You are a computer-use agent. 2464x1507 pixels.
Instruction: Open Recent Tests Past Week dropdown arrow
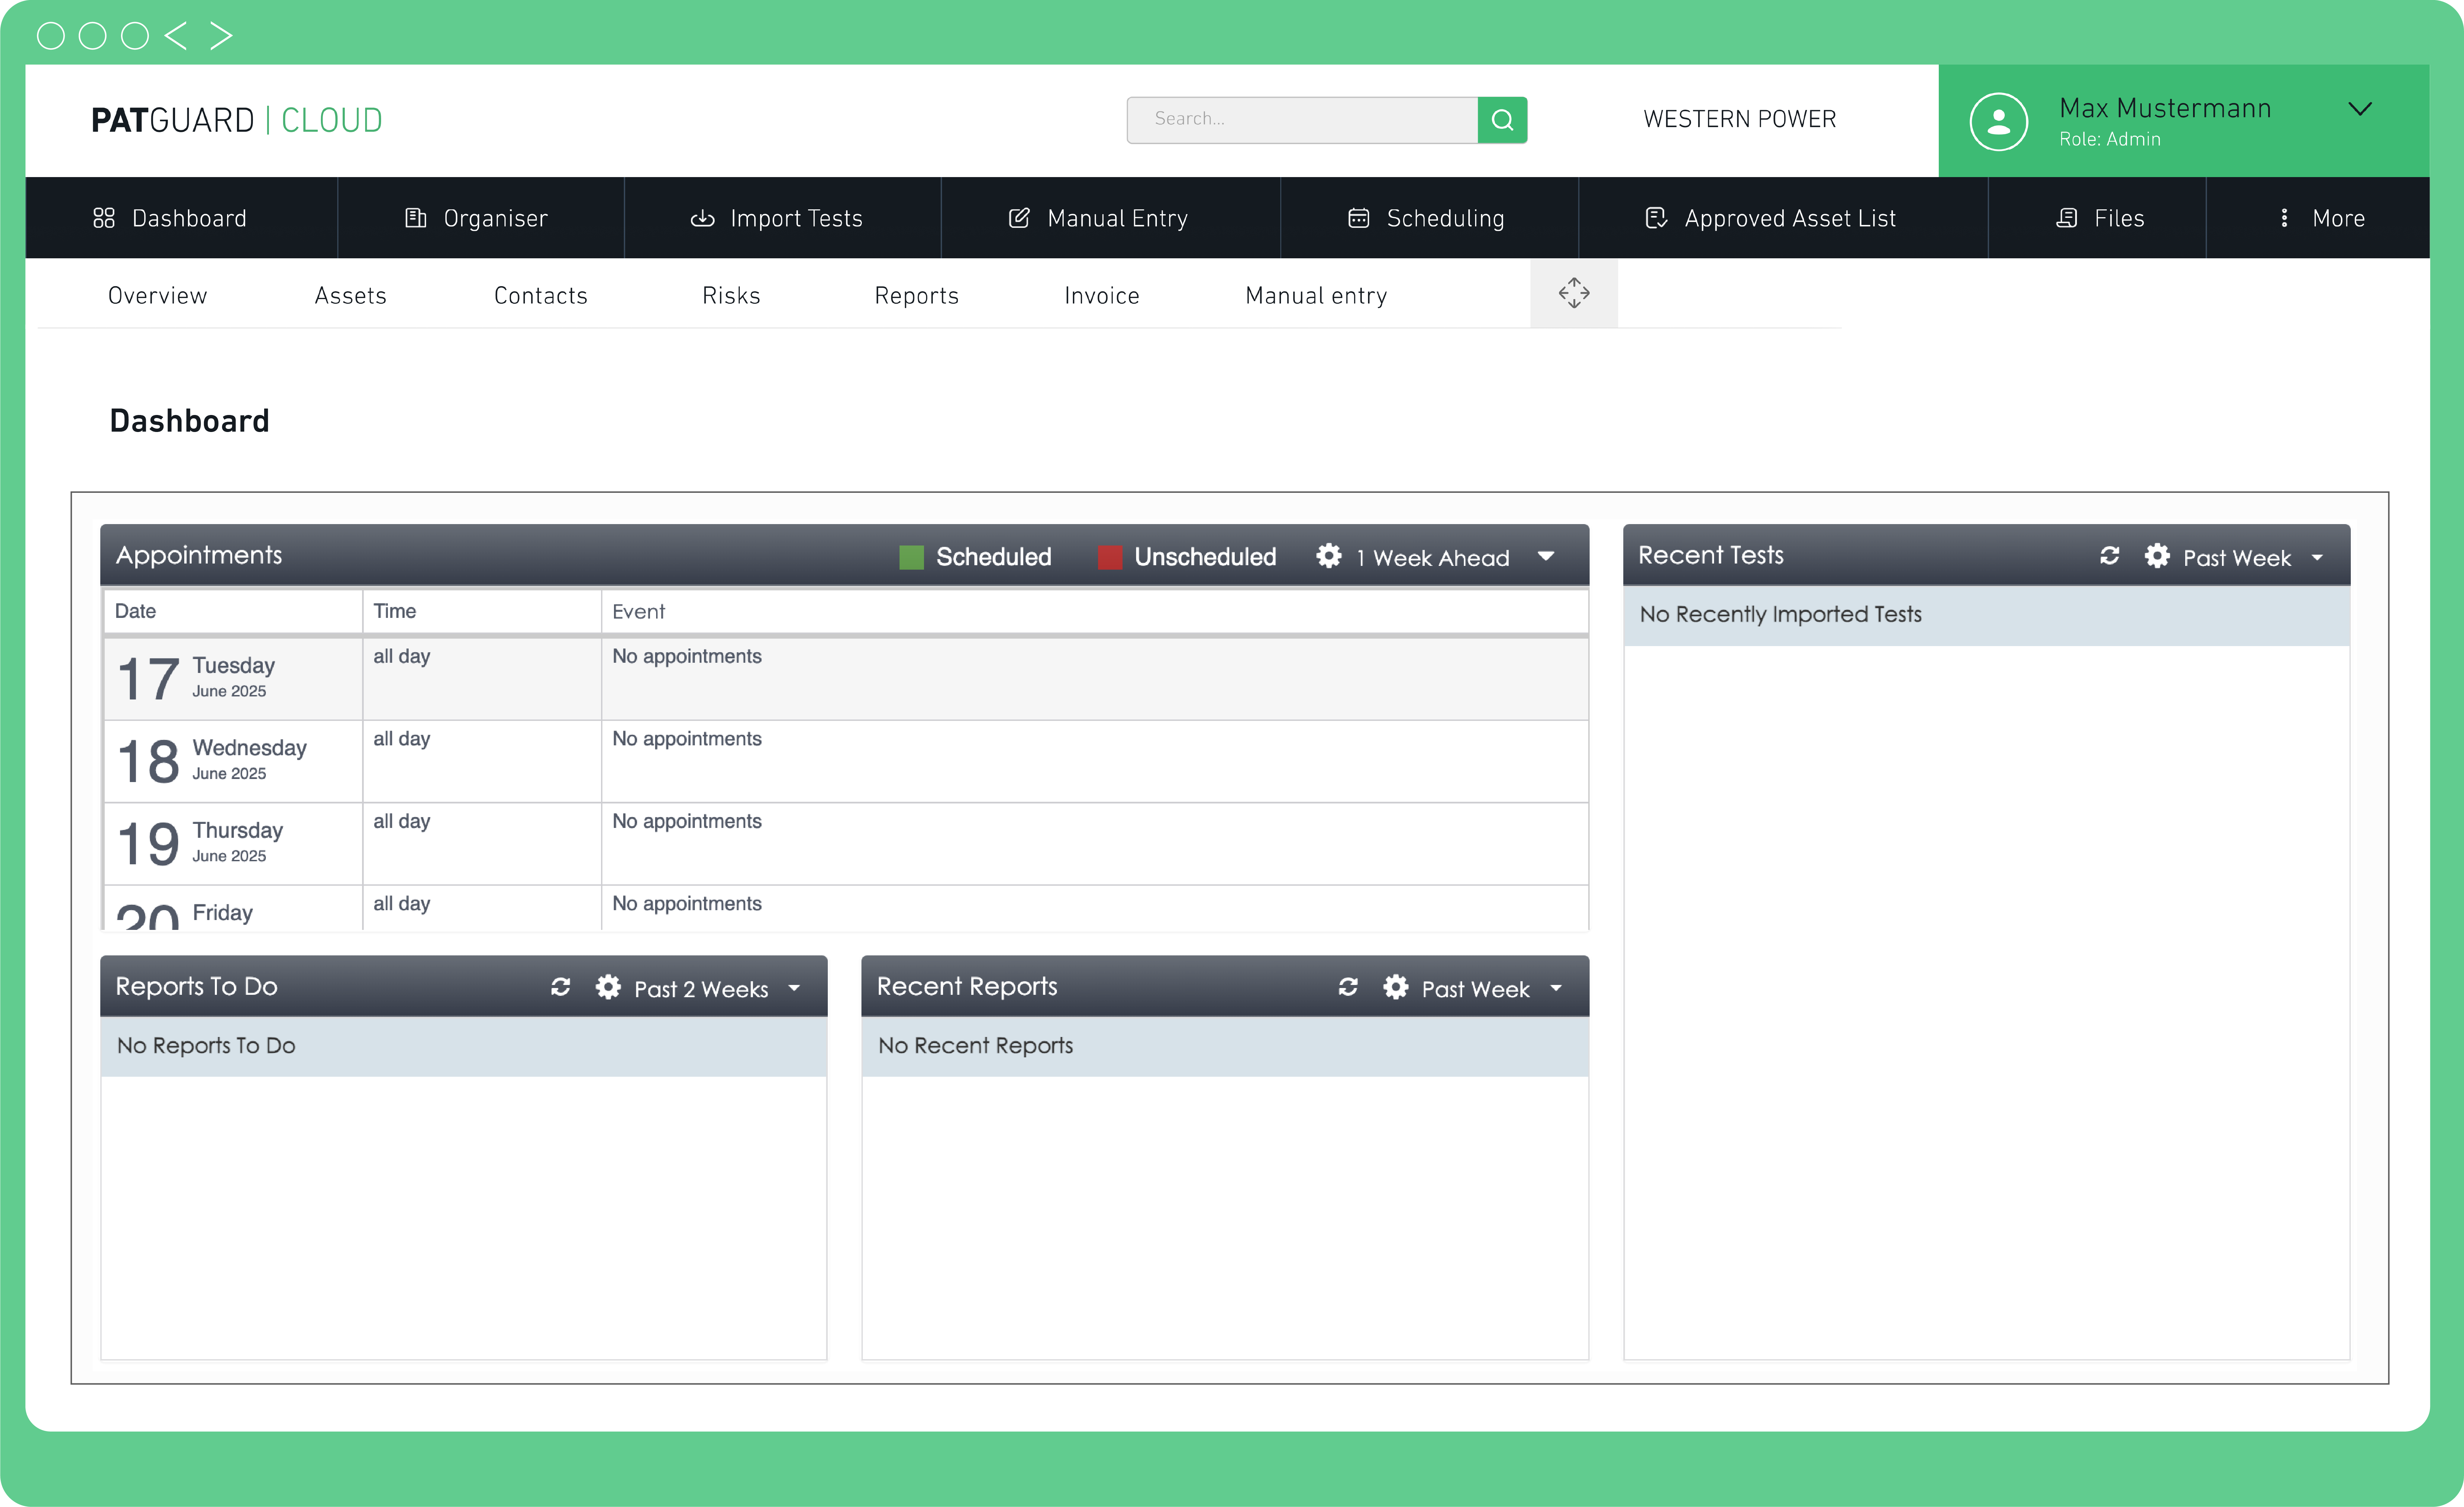pyautogui.click(x=2317, y=558)
